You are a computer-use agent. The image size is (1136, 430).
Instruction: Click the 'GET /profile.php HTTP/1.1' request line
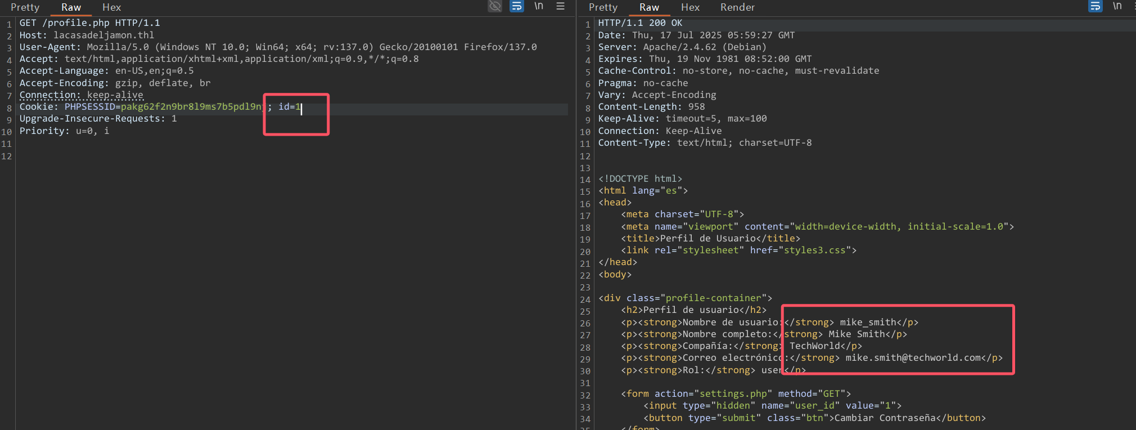tap(90, 23)
